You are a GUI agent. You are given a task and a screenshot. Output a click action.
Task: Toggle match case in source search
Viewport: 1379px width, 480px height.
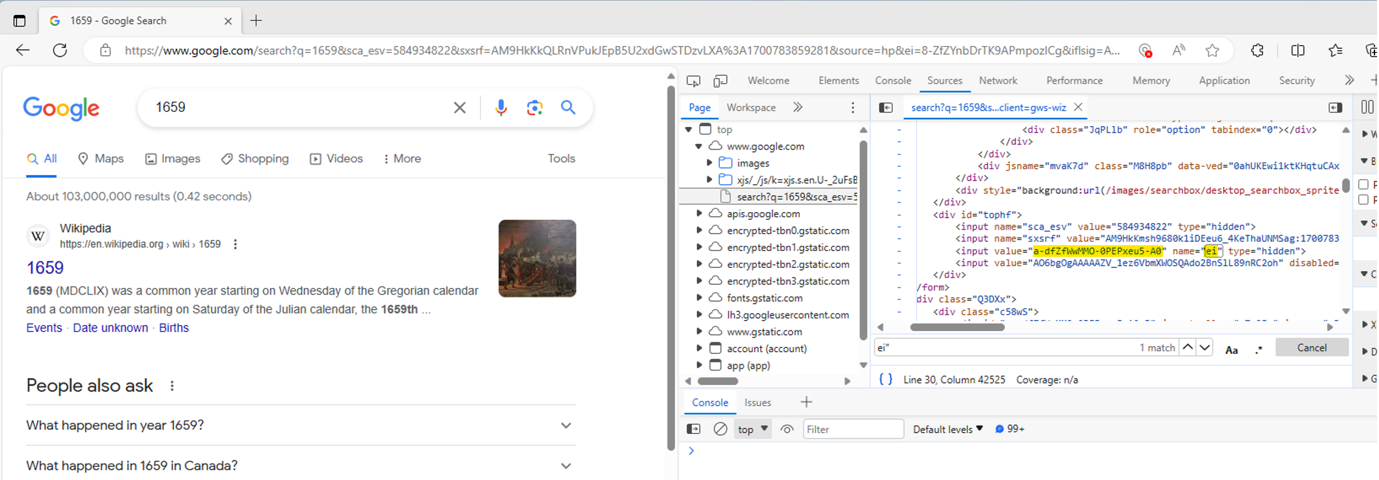pos(1231,349)
